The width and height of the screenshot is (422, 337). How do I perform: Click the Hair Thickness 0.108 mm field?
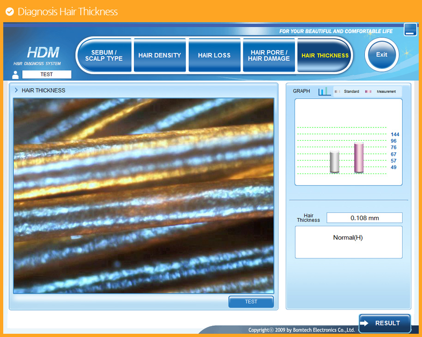364,218
